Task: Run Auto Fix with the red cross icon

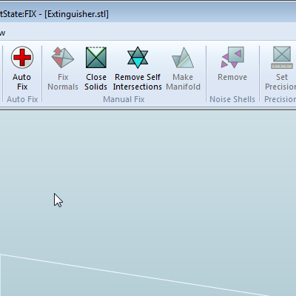Action: [x=22, y=68]
